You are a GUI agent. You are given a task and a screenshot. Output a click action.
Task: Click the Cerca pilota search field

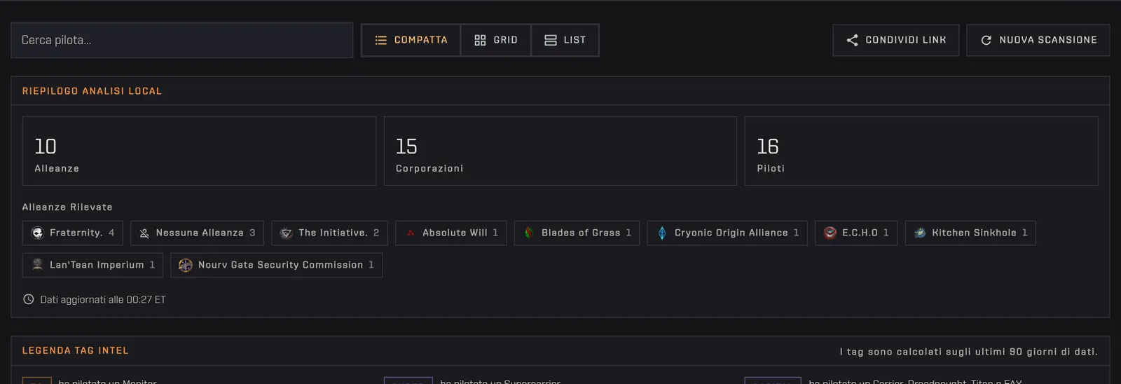181,40
